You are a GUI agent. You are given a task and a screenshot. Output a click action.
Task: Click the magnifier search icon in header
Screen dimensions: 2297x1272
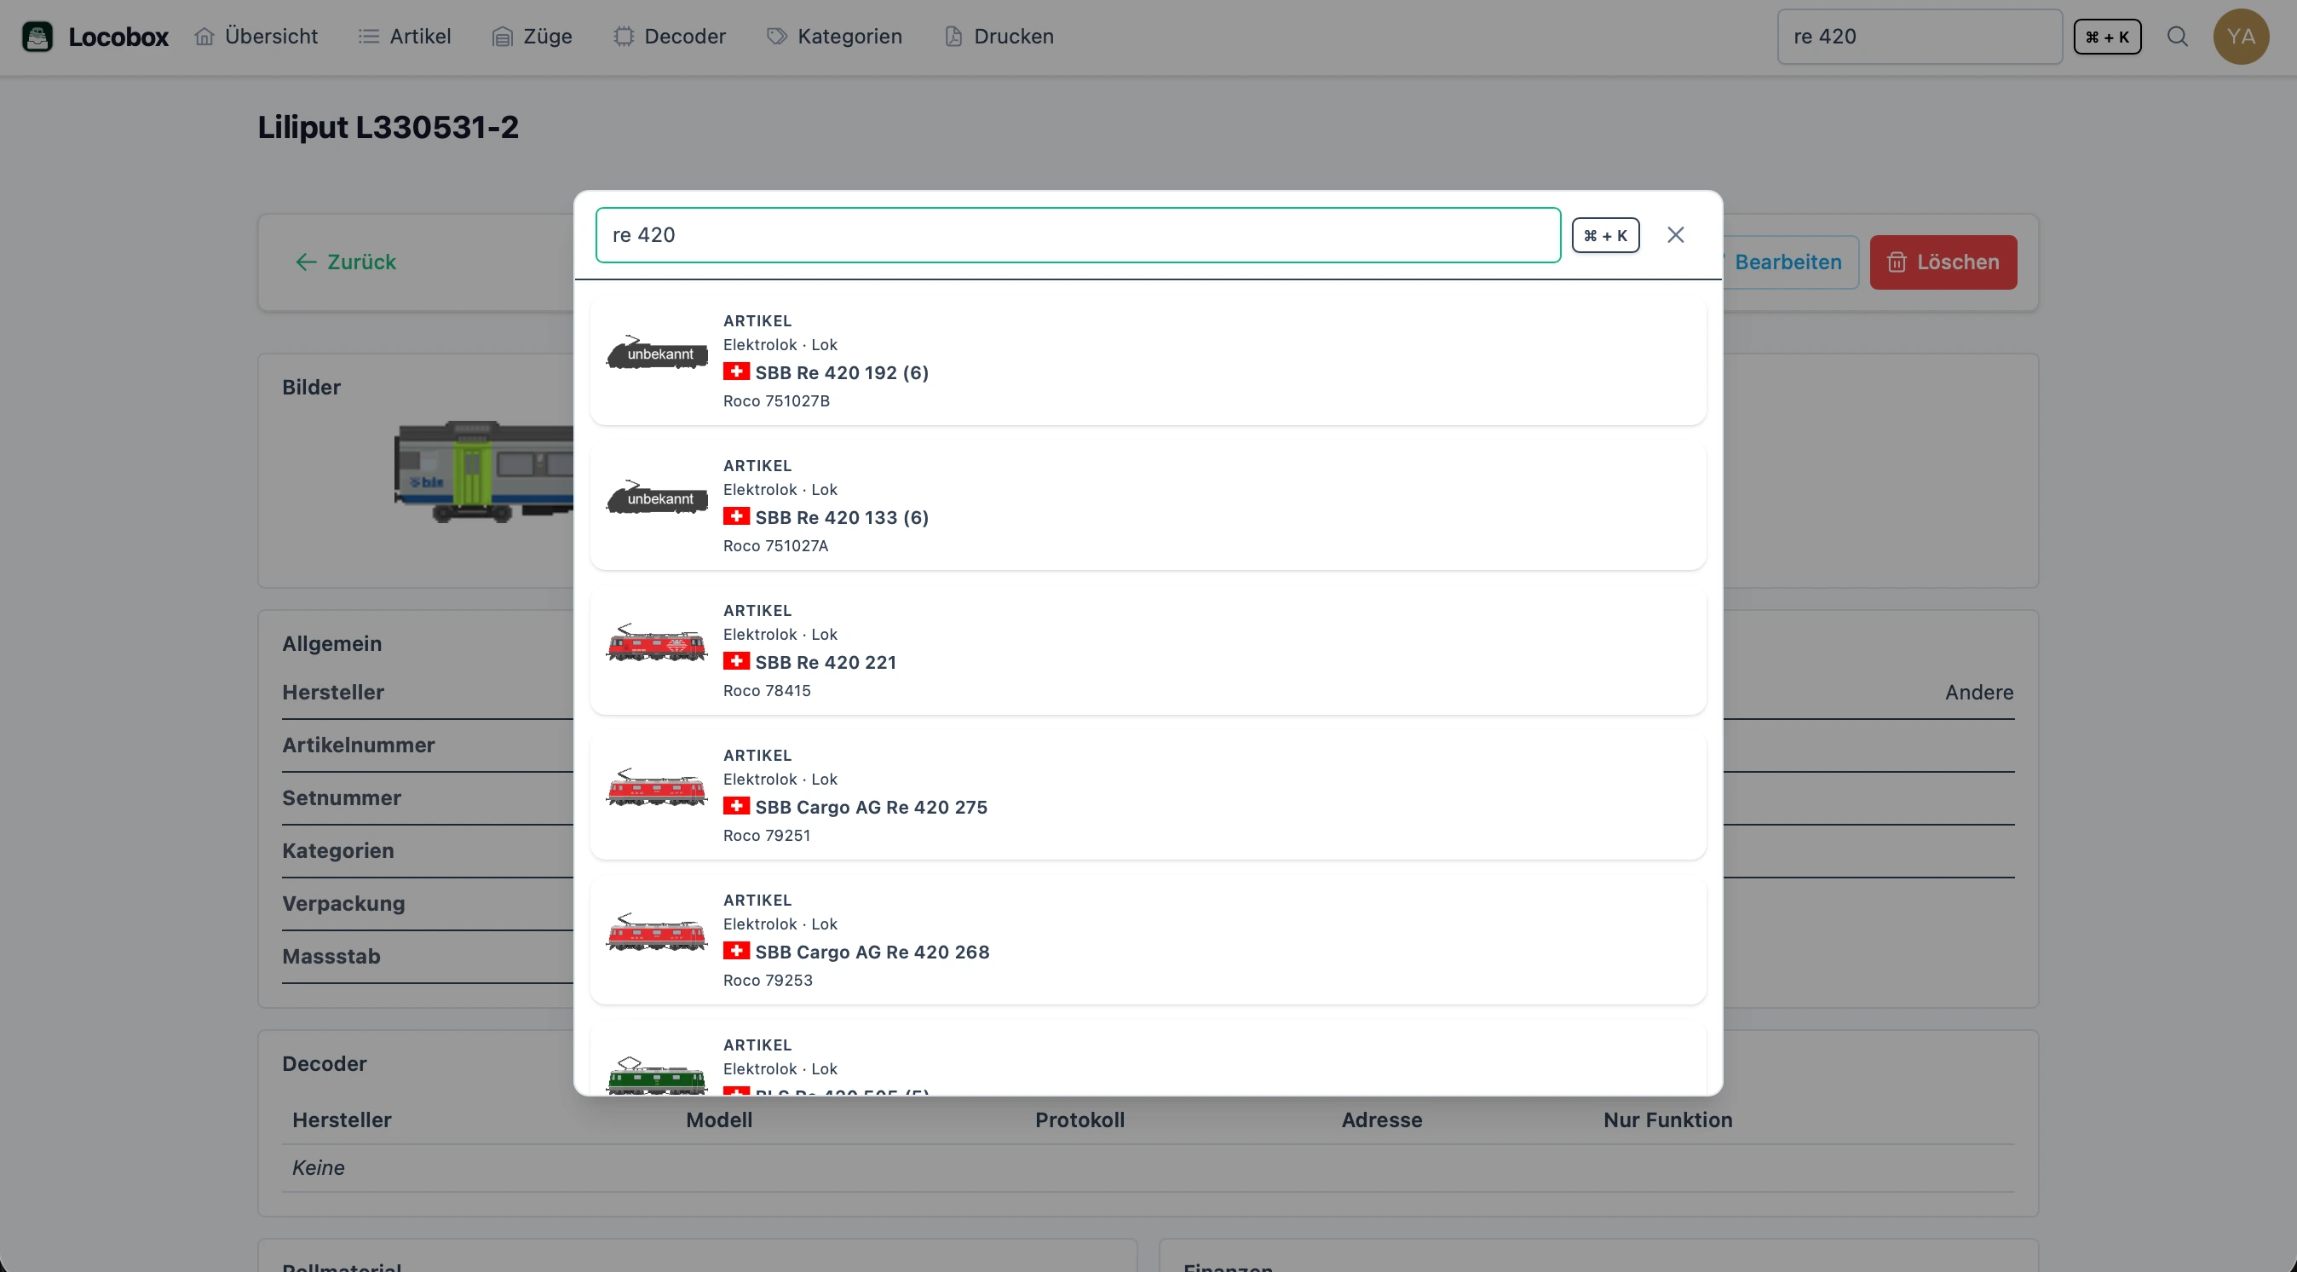(2178, 37)
